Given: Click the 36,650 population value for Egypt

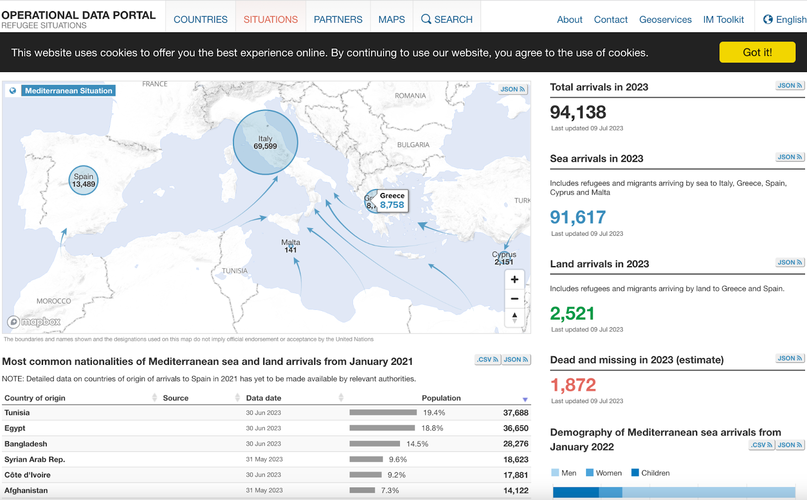Looking at the screenshot, I should click(515, 428).
